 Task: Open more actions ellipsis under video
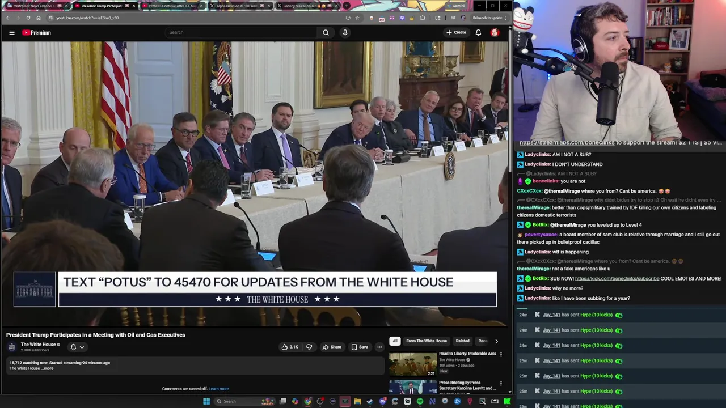tap(379, 347)
